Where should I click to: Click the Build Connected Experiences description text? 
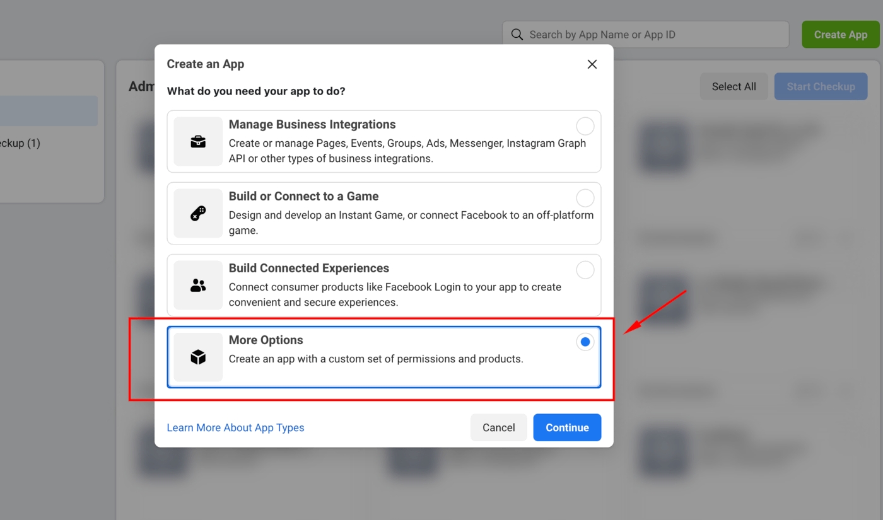tap(395, 294)
